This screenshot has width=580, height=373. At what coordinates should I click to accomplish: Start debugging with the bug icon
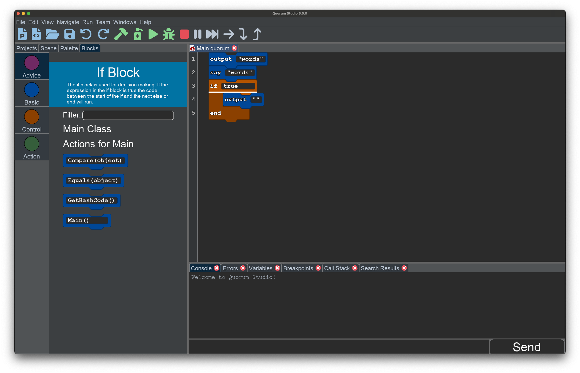tap(169, 34)
